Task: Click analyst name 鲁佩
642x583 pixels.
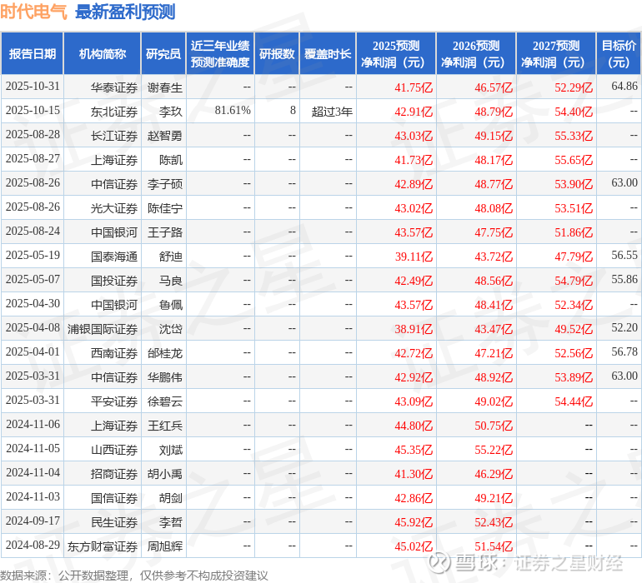Action: click(x=171, y=305)
